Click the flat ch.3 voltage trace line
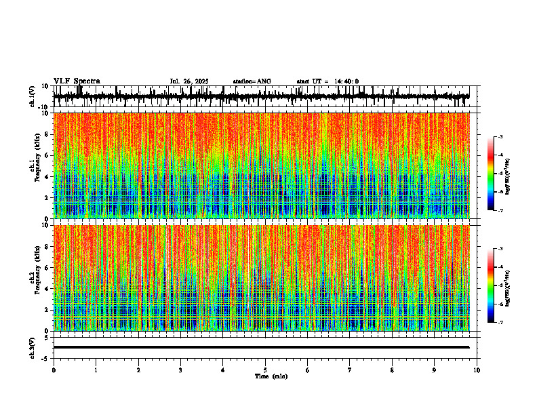The width and height of the screenshot is (537, 415). tap(262, 347)
